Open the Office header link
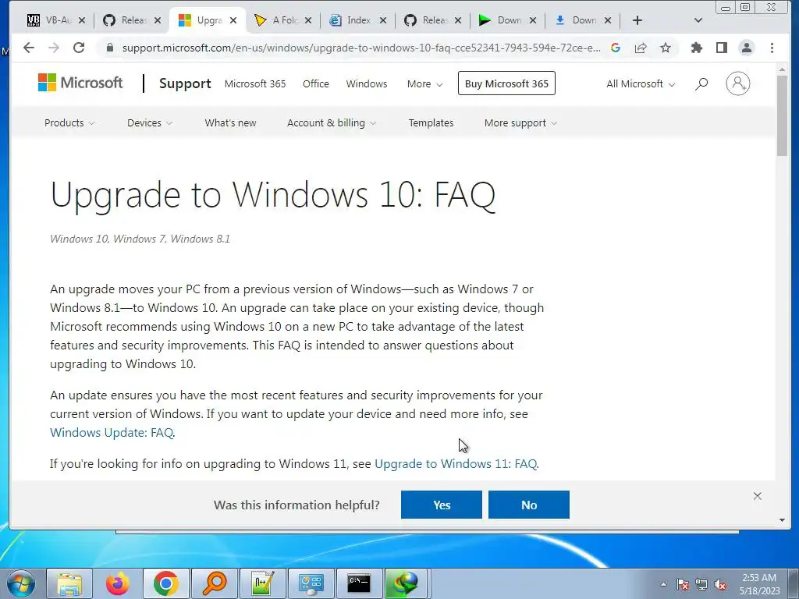 [315, 84]
